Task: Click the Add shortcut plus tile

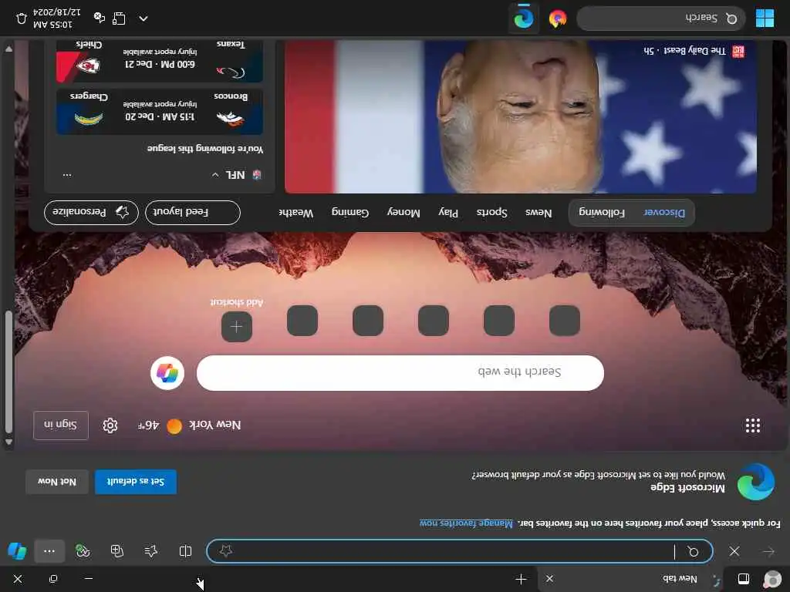Action: pyautogui.click(x=237, y=327)
